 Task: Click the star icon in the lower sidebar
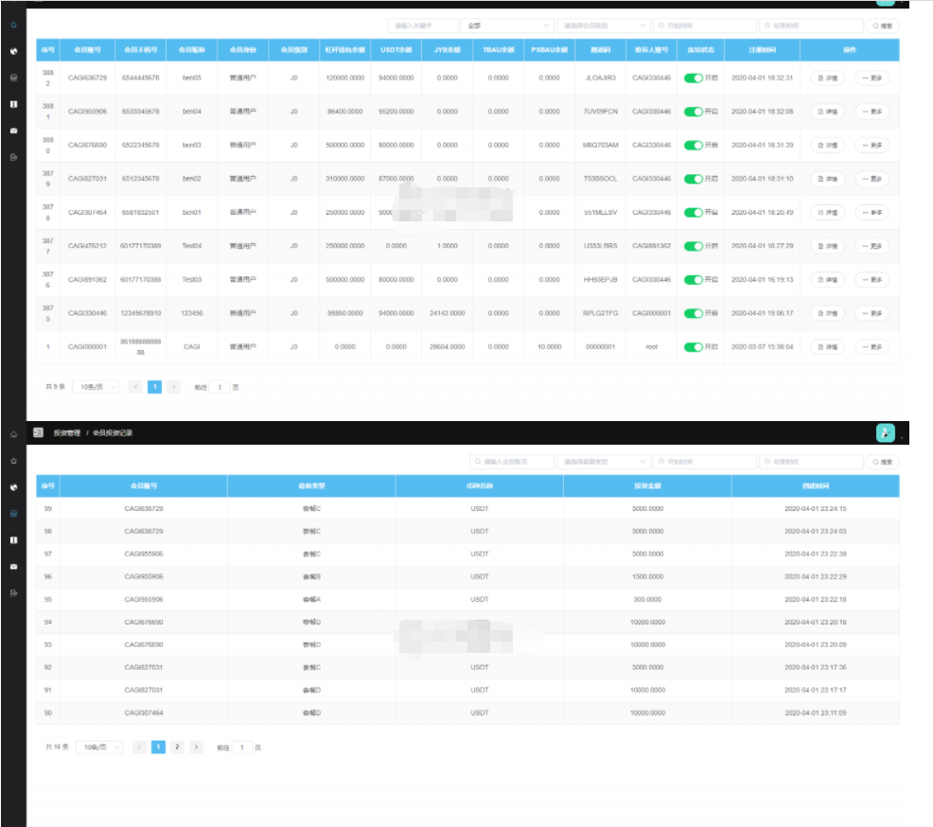pyautogui.click(x=13, y=461)
